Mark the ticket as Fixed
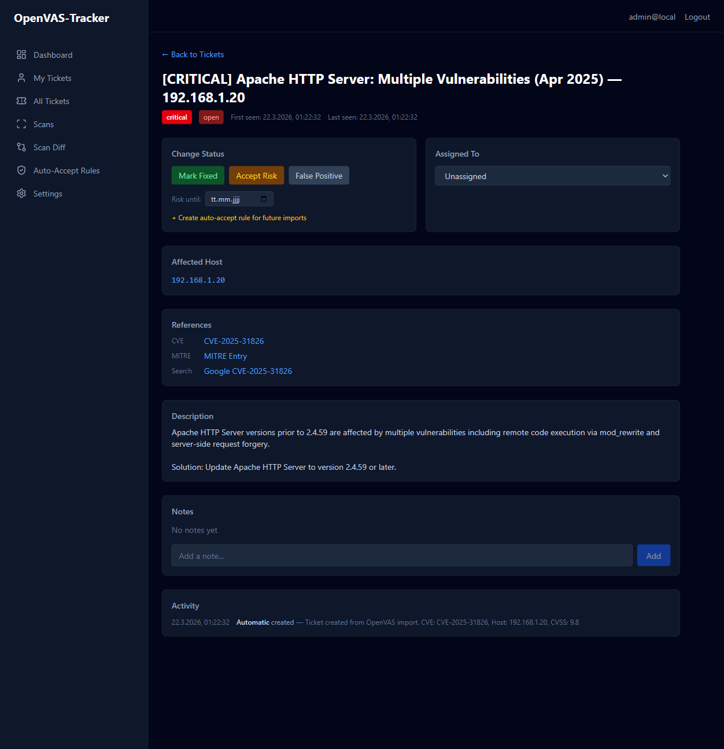 pyautogui.click(x=198, y=176)
